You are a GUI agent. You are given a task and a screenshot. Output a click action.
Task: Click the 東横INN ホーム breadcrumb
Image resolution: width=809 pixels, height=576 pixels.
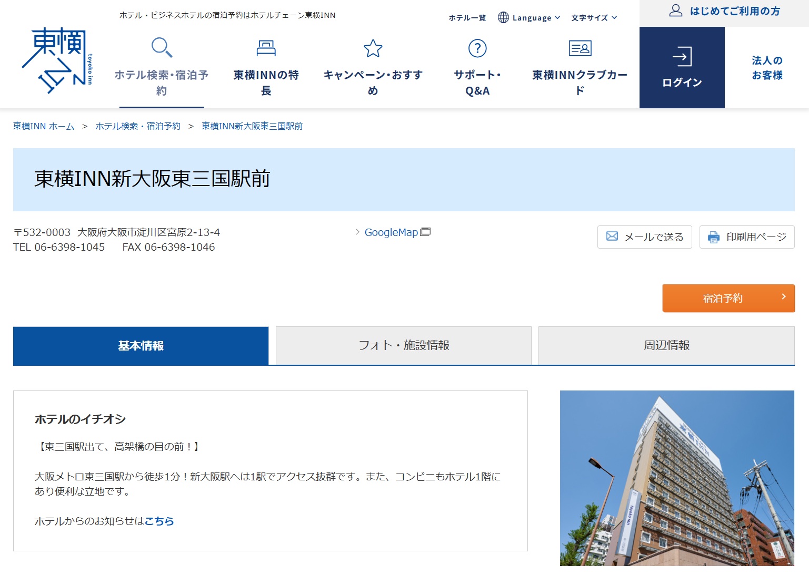pos(44,126)
